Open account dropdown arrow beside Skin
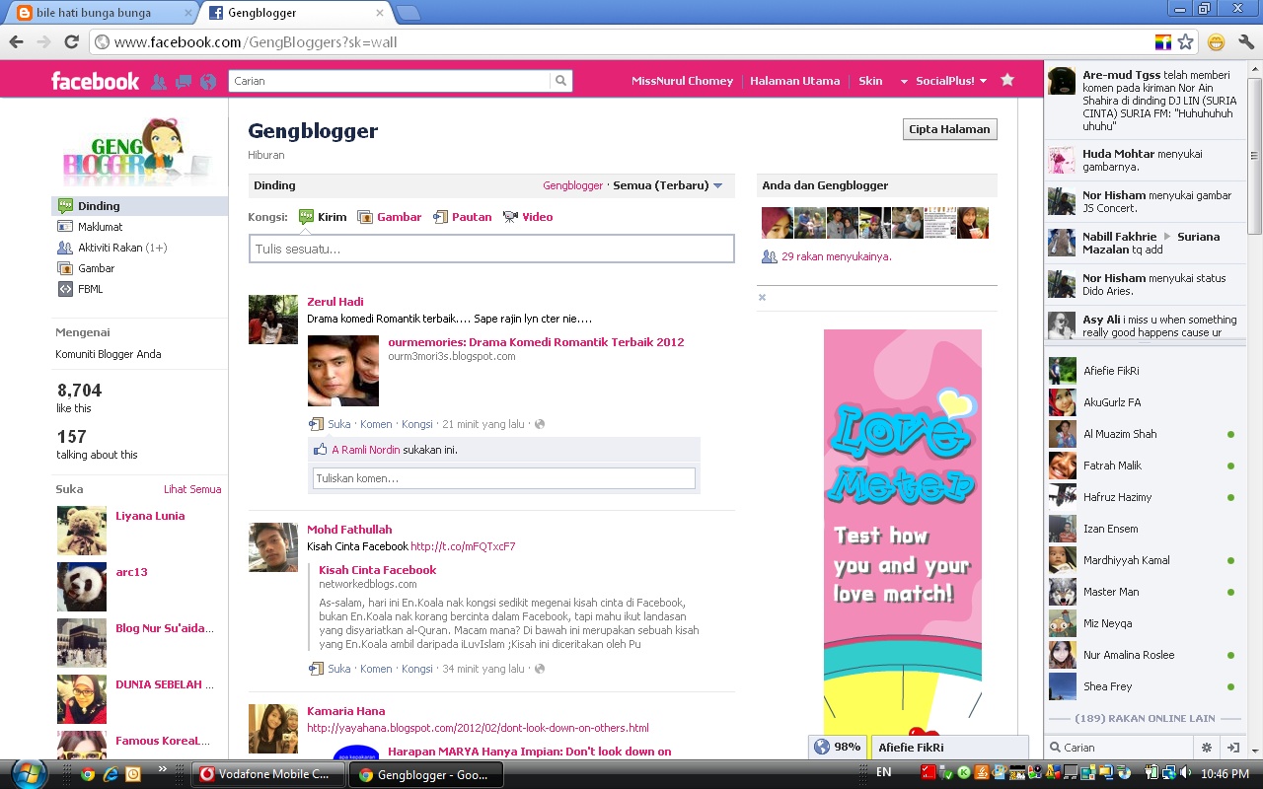 (903, 82)
